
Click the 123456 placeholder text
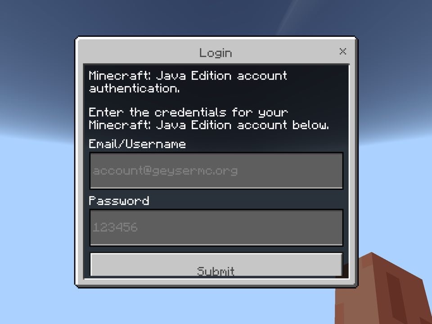[115, 228]
